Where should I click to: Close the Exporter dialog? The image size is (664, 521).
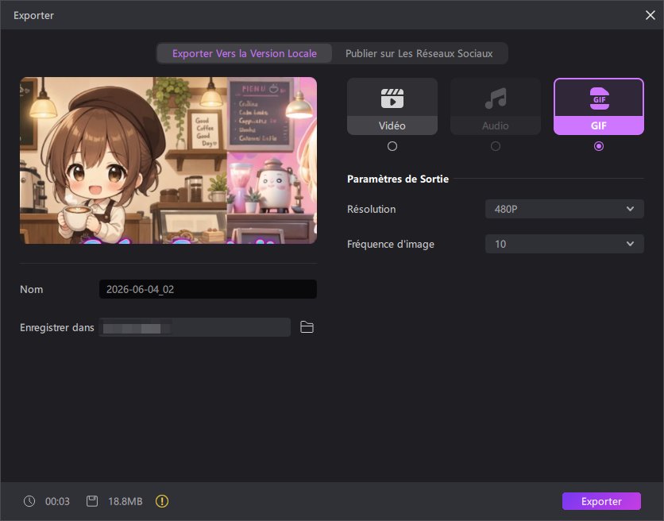coord(650,15)
